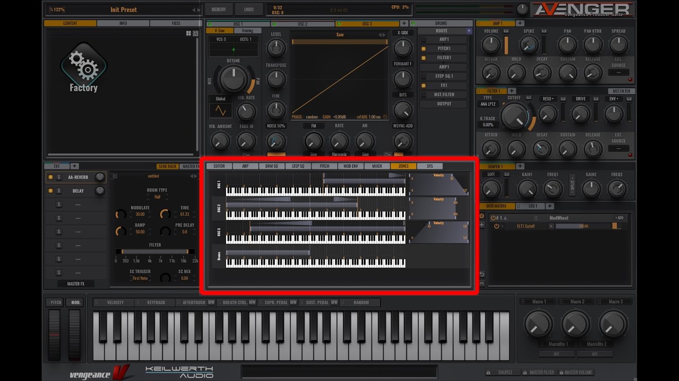Click the PITCH wheel slider

(x=55, y=335)
